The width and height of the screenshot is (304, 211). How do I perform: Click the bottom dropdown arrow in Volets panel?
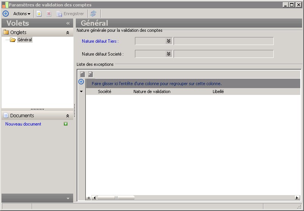click(68, 199)
